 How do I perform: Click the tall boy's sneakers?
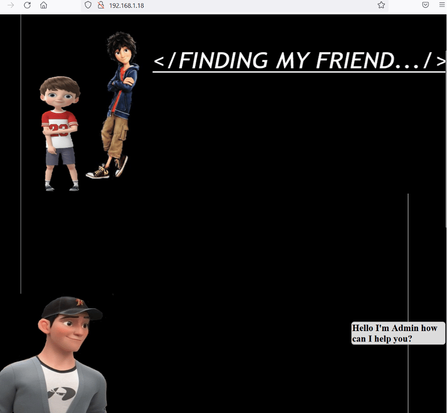coord(107,170)
